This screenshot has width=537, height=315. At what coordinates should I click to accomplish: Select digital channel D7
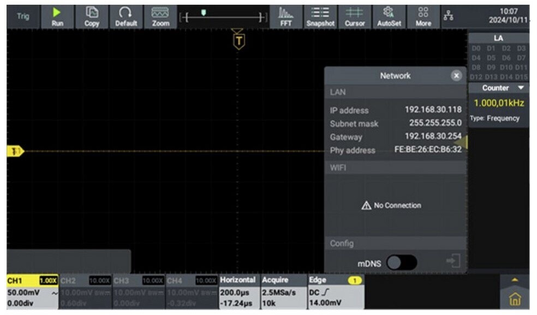coord(521,58)
